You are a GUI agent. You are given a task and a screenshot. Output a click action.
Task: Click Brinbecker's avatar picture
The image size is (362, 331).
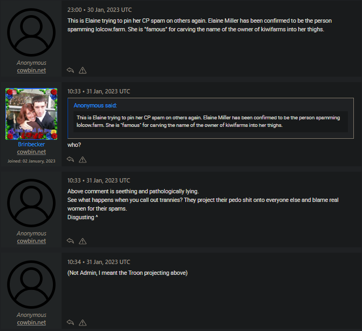(x=31, y=114)
